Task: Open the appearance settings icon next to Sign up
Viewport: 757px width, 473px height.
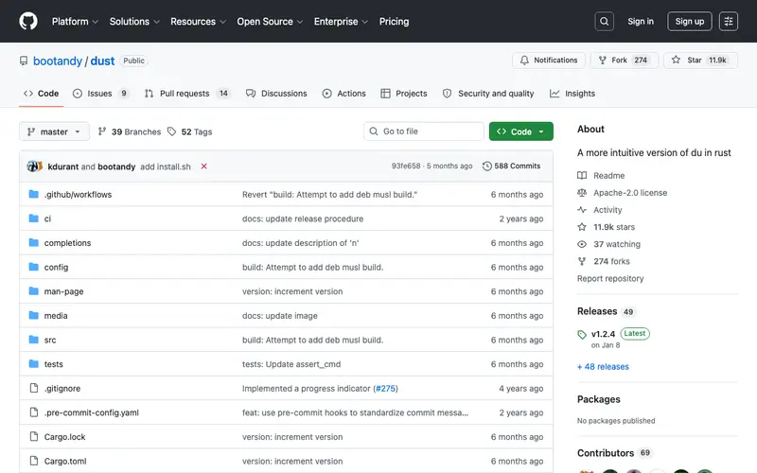Action: coord(728,21)
